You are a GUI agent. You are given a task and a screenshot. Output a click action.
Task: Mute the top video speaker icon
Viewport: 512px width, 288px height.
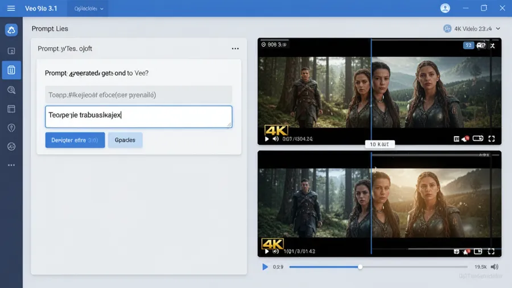pyautogui.click(x=276, y=139)
